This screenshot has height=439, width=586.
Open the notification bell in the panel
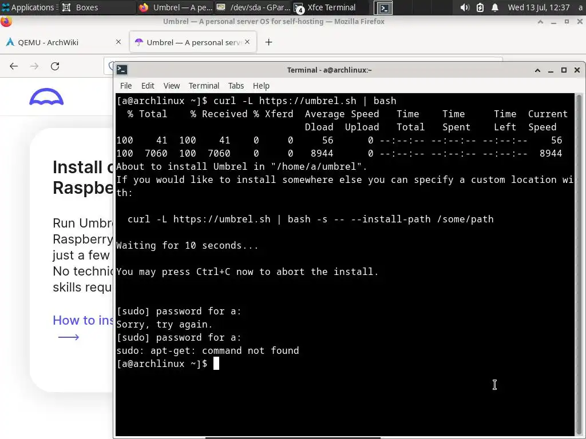coord(495,7)
